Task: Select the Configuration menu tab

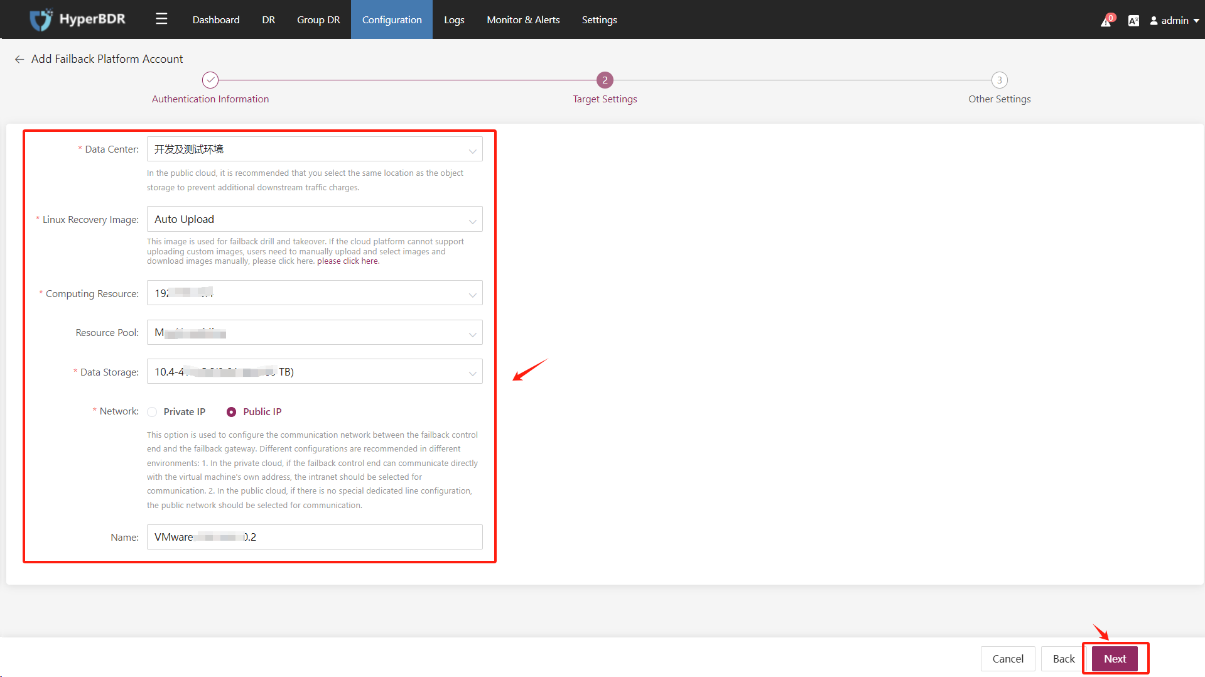Action: (392, 19)
